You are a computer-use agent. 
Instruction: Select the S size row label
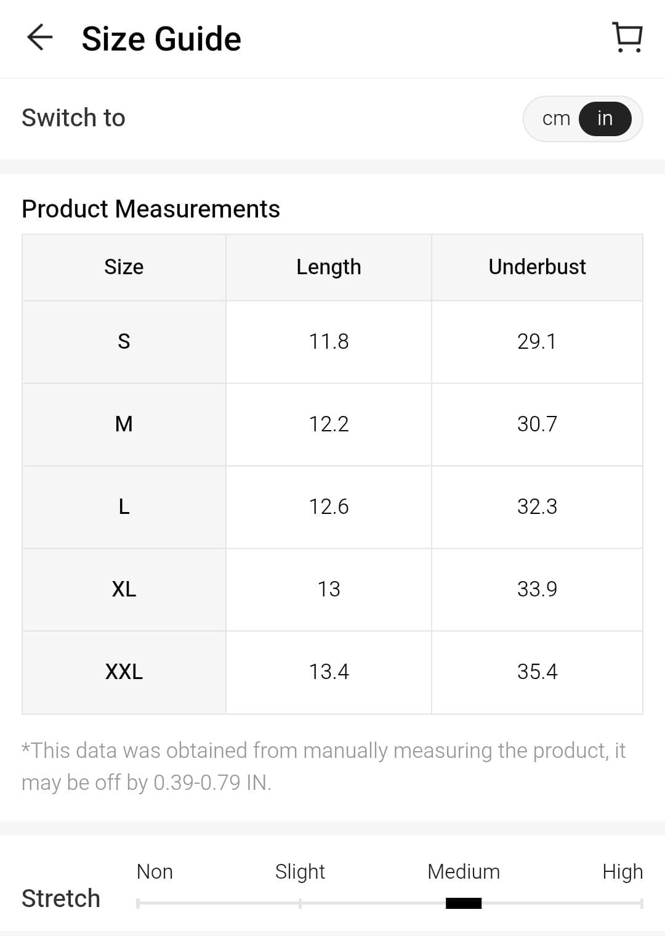pos(124,341)
